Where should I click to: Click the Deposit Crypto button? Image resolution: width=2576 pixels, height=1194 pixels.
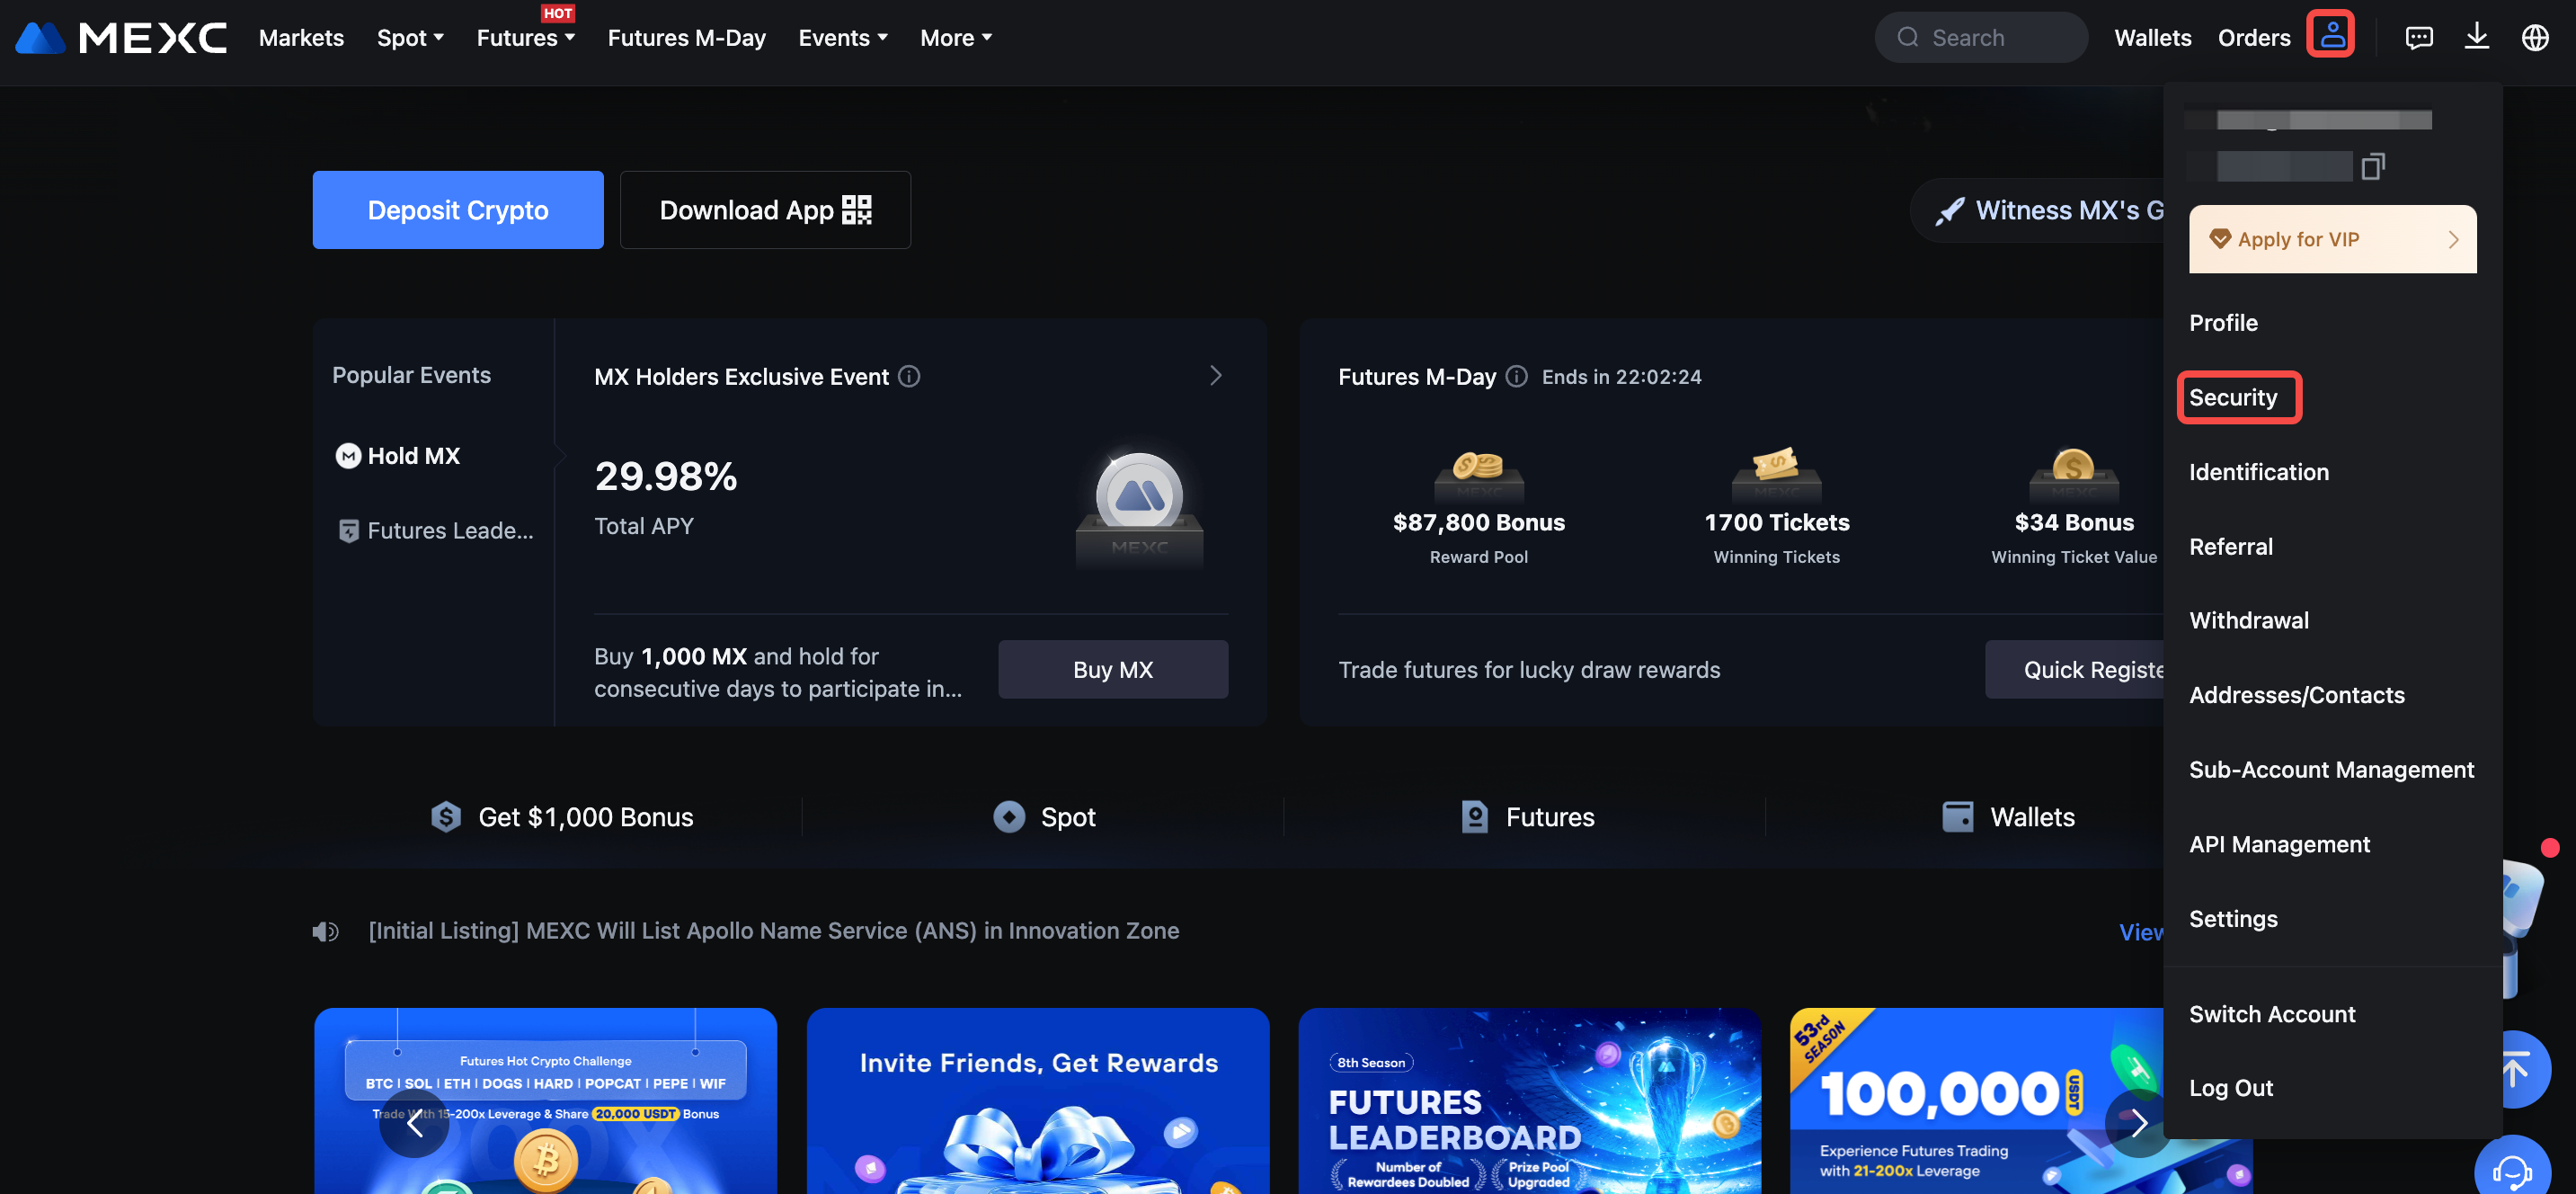tap(458, 210)
